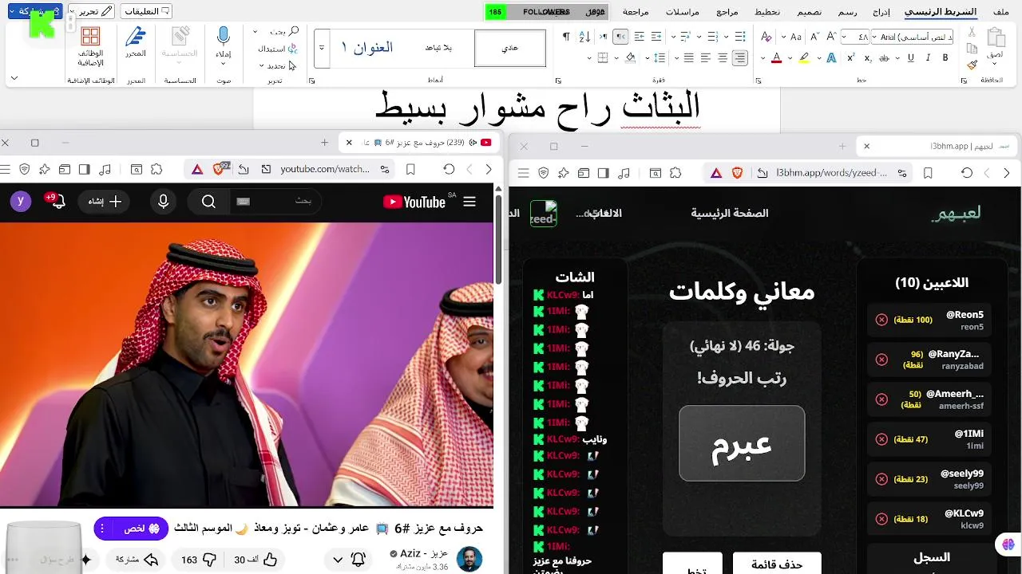Viewport: 1022px width, 574px height.
Task: Apply superscript formatting in Word
Action: 851,57
